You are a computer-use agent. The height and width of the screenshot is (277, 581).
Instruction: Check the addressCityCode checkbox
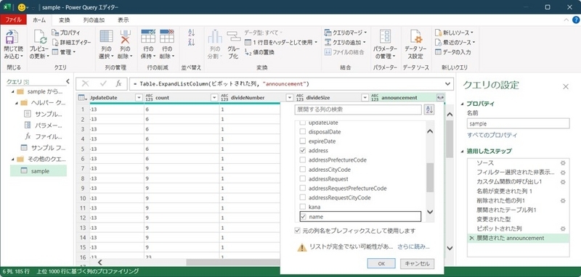(x=302, y=170)
